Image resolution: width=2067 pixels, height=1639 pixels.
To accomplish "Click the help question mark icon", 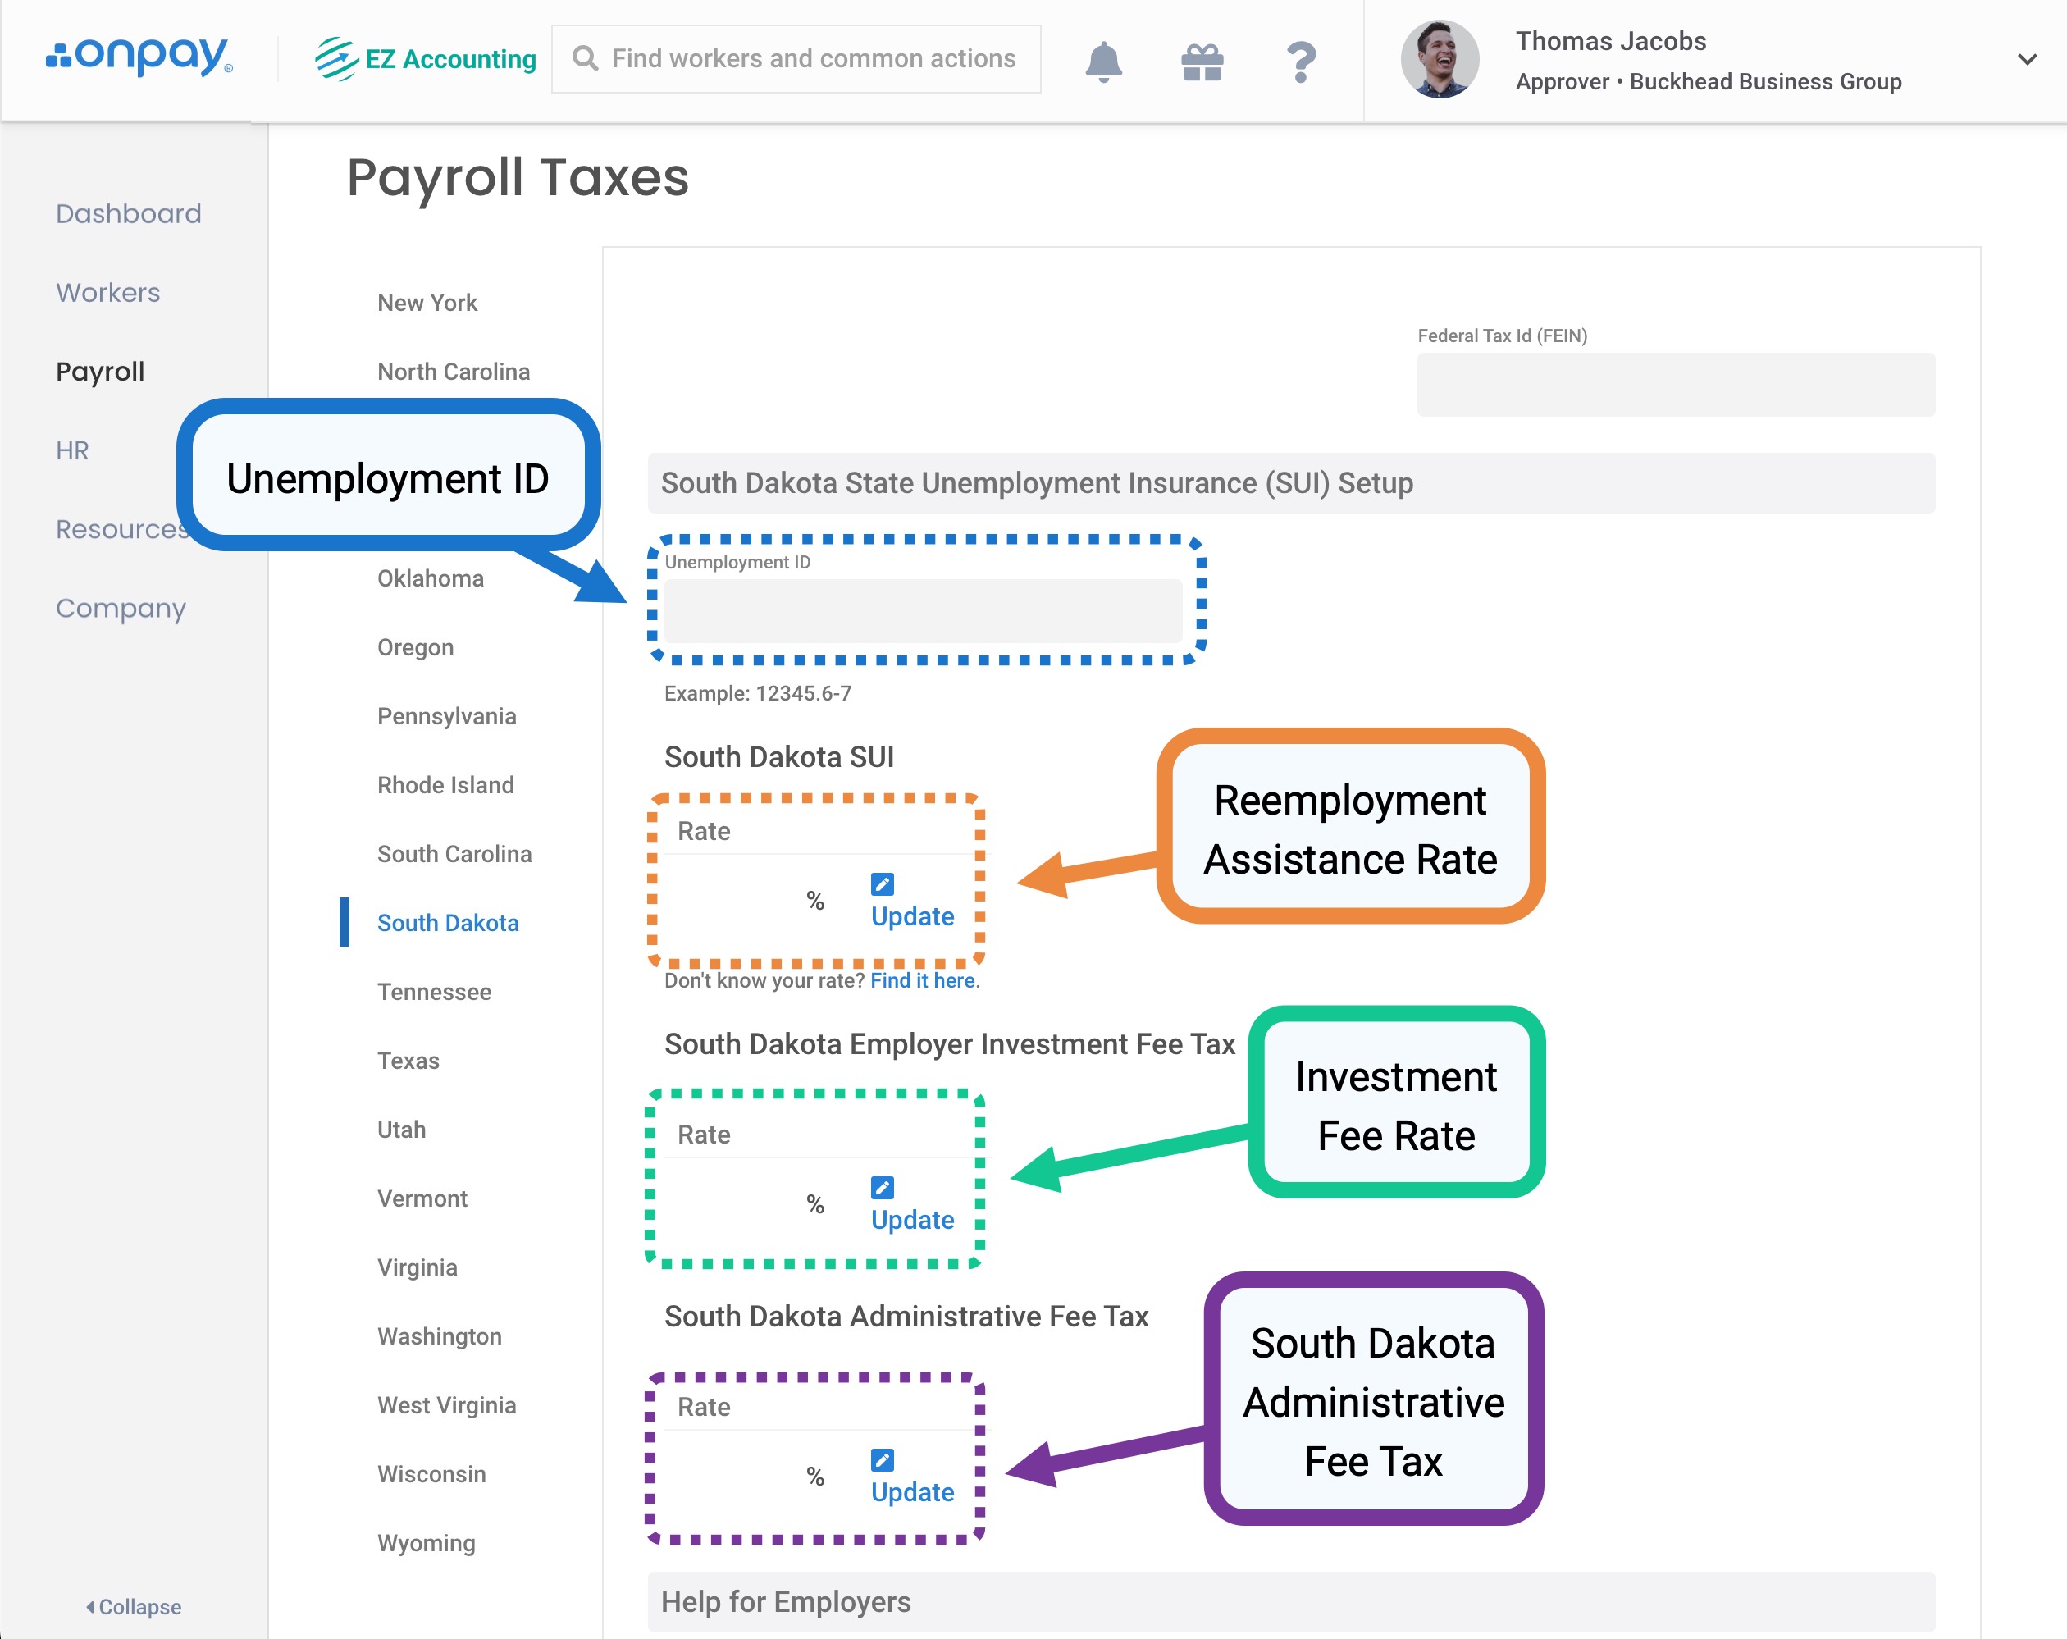I will (x=1300, y=62).
